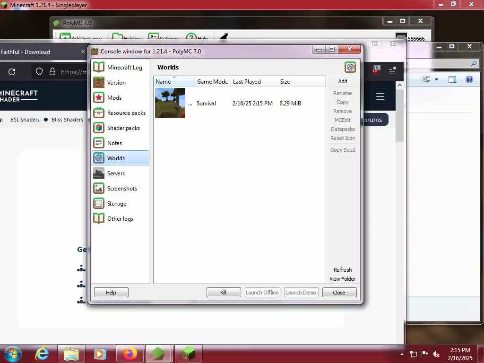Sort worlds by Game Mode column
Viewport: 484px width, 363px height.
tap(212, 81)
